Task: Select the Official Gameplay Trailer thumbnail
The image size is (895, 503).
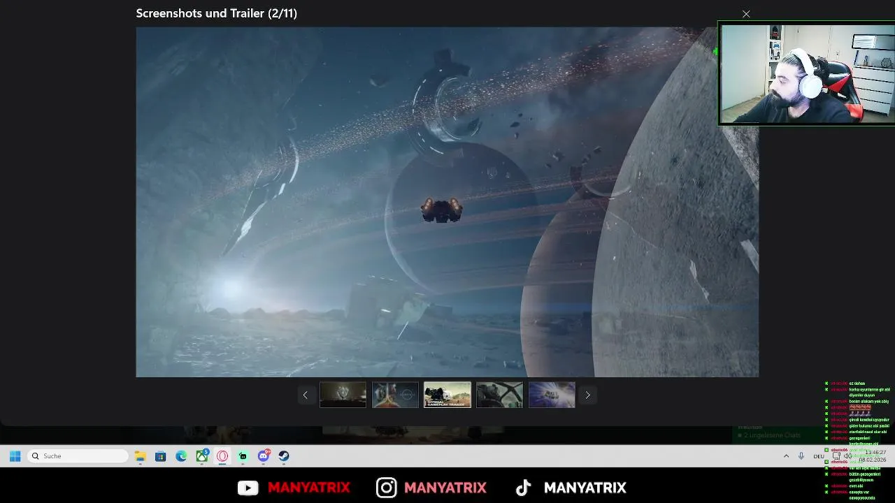Action: pos(447,395)
